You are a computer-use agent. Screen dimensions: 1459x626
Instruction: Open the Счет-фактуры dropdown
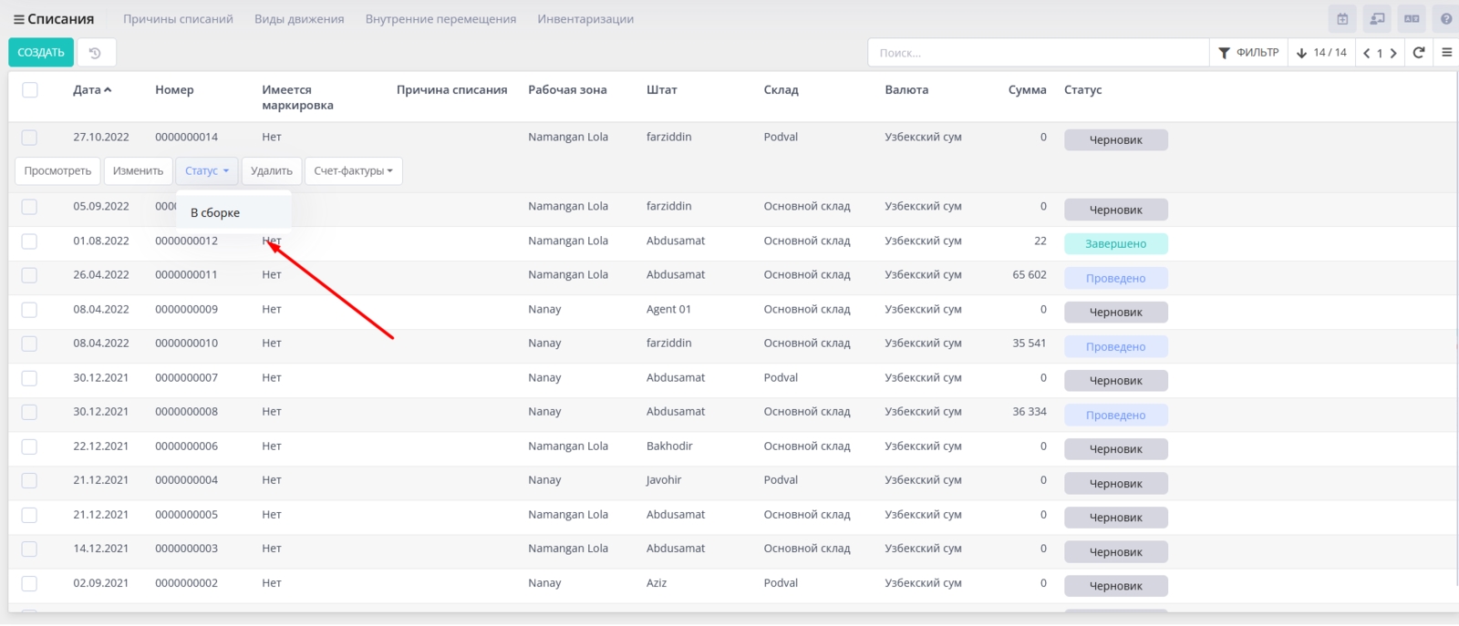(353, 171)
